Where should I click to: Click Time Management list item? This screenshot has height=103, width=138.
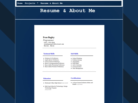pyautogui.click(x=78, y=68)
